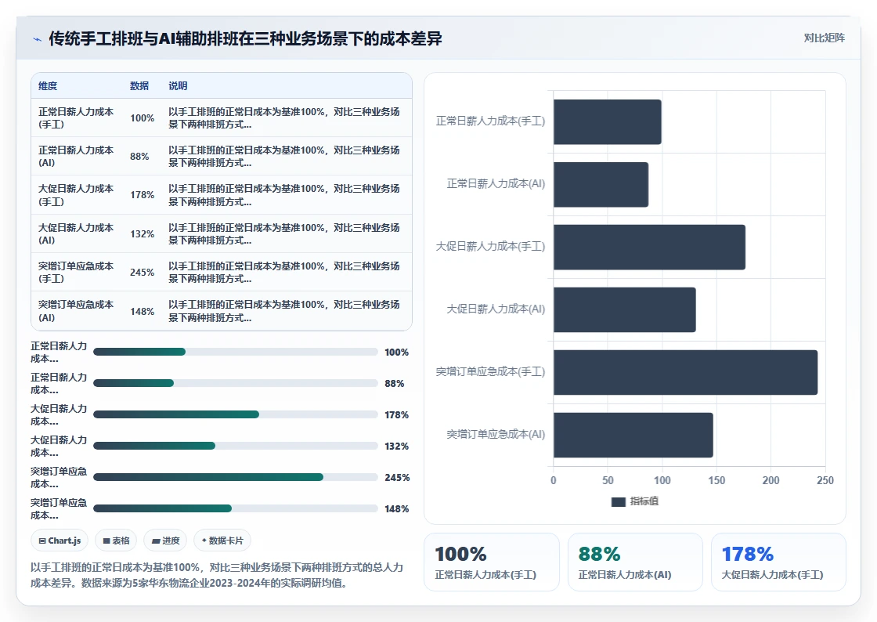
Task: Click the 132% progress bar
Action: tap(236, 446)
